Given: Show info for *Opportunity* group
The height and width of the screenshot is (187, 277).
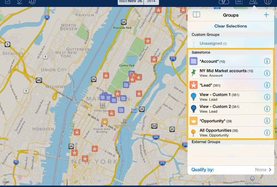Looking at the screenshot, I should tap(267, 121).
